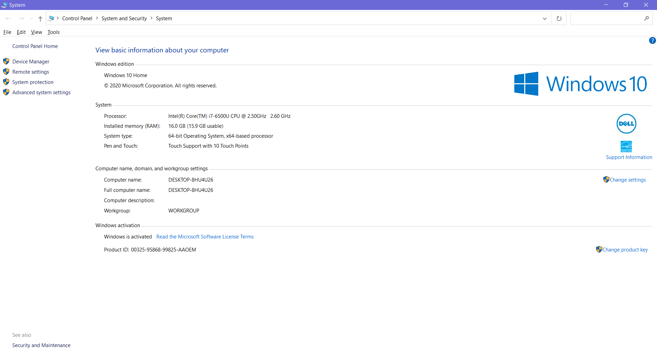Restore down the System window
The height and width of the screenshot is (357, 657).
(626, 5)
